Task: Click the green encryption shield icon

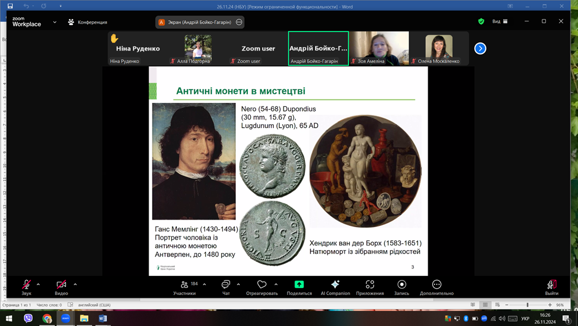Action: click(481, 22)
